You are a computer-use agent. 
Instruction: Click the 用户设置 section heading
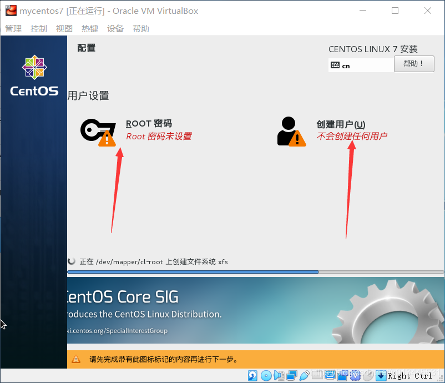(88, 95)
